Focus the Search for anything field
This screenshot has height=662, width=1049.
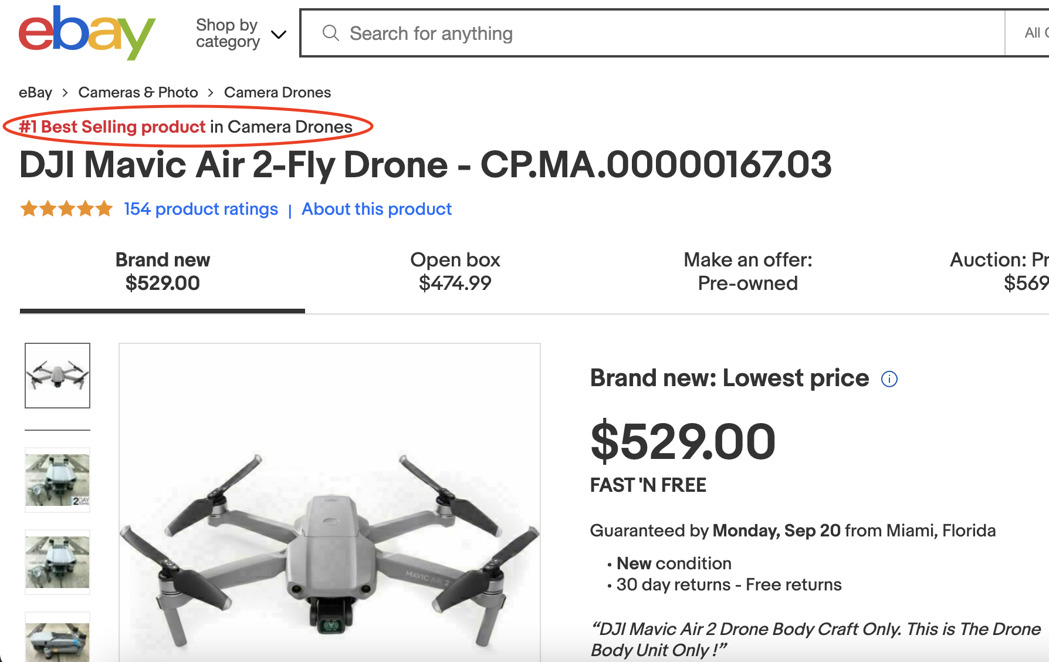pyautogui.click(x=663, y=33)
